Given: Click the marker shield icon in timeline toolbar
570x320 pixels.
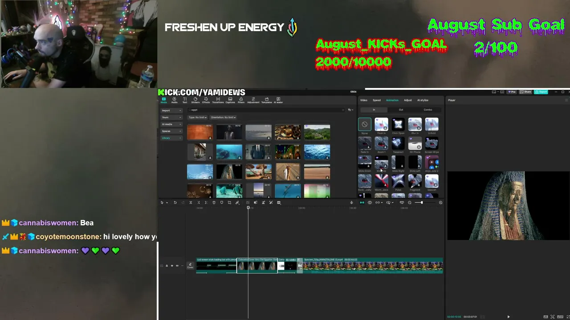Looking at the screenshot, I should click(221, 203).
